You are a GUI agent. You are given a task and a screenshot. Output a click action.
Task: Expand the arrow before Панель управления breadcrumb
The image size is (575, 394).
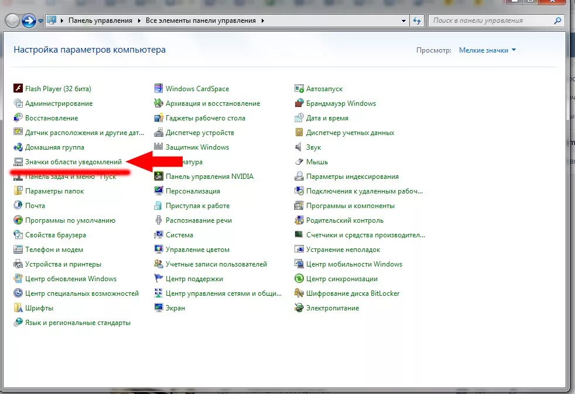tap(62, 21)
